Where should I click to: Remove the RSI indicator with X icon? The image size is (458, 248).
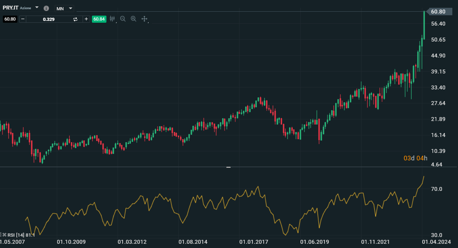pos(5,235)
